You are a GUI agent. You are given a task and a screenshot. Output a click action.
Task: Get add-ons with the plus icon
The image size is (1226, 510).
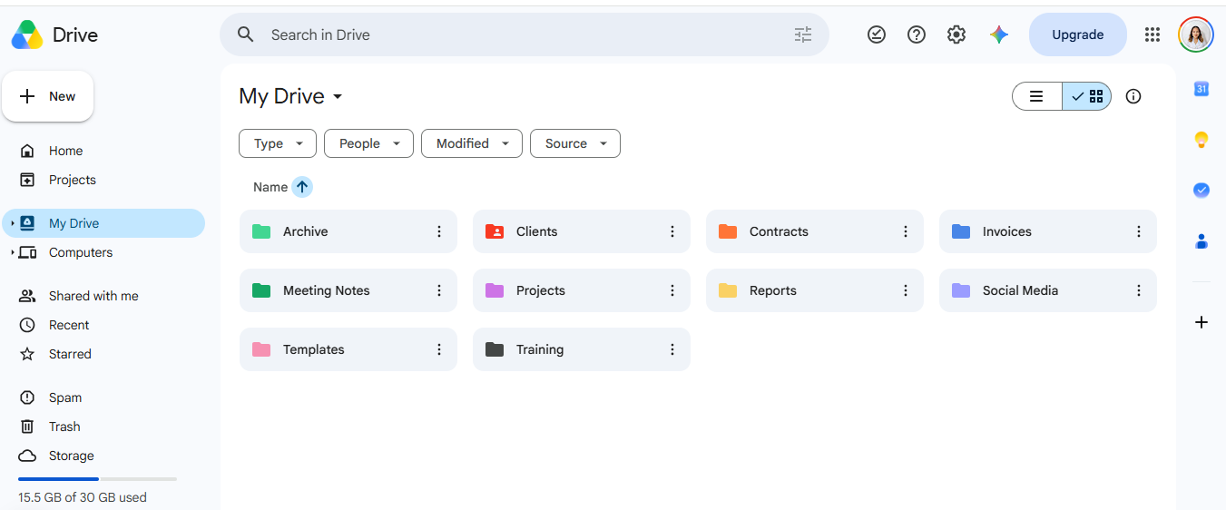coord(1201,322)
